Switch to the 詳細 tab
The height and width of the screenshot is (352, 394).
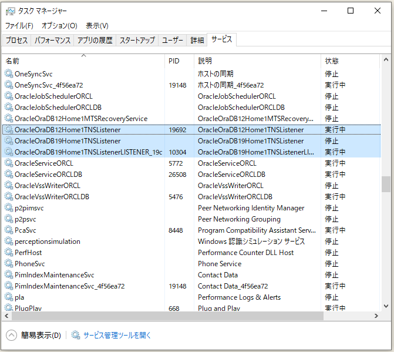197,40
